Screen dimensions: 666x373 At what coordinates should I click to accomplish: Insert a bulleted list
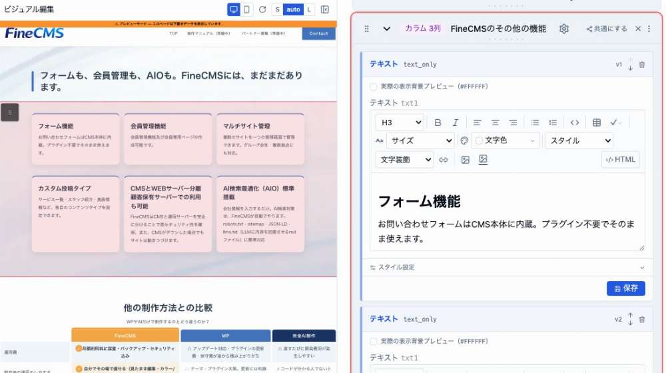tap(535, 123)
